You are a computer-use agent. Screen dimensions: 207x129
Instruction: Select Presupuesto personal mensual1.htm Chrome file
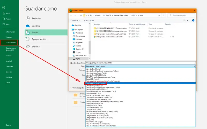coord(108,37)
